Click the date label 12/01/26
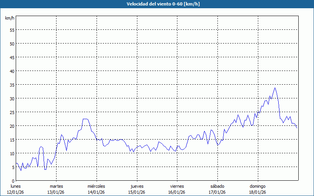314x196 pixels. click(16, 192)
